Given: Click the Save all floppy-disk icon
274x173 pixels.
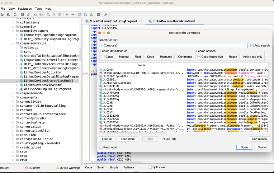Looking at the screenshot, I should click(x=22, y=15).
